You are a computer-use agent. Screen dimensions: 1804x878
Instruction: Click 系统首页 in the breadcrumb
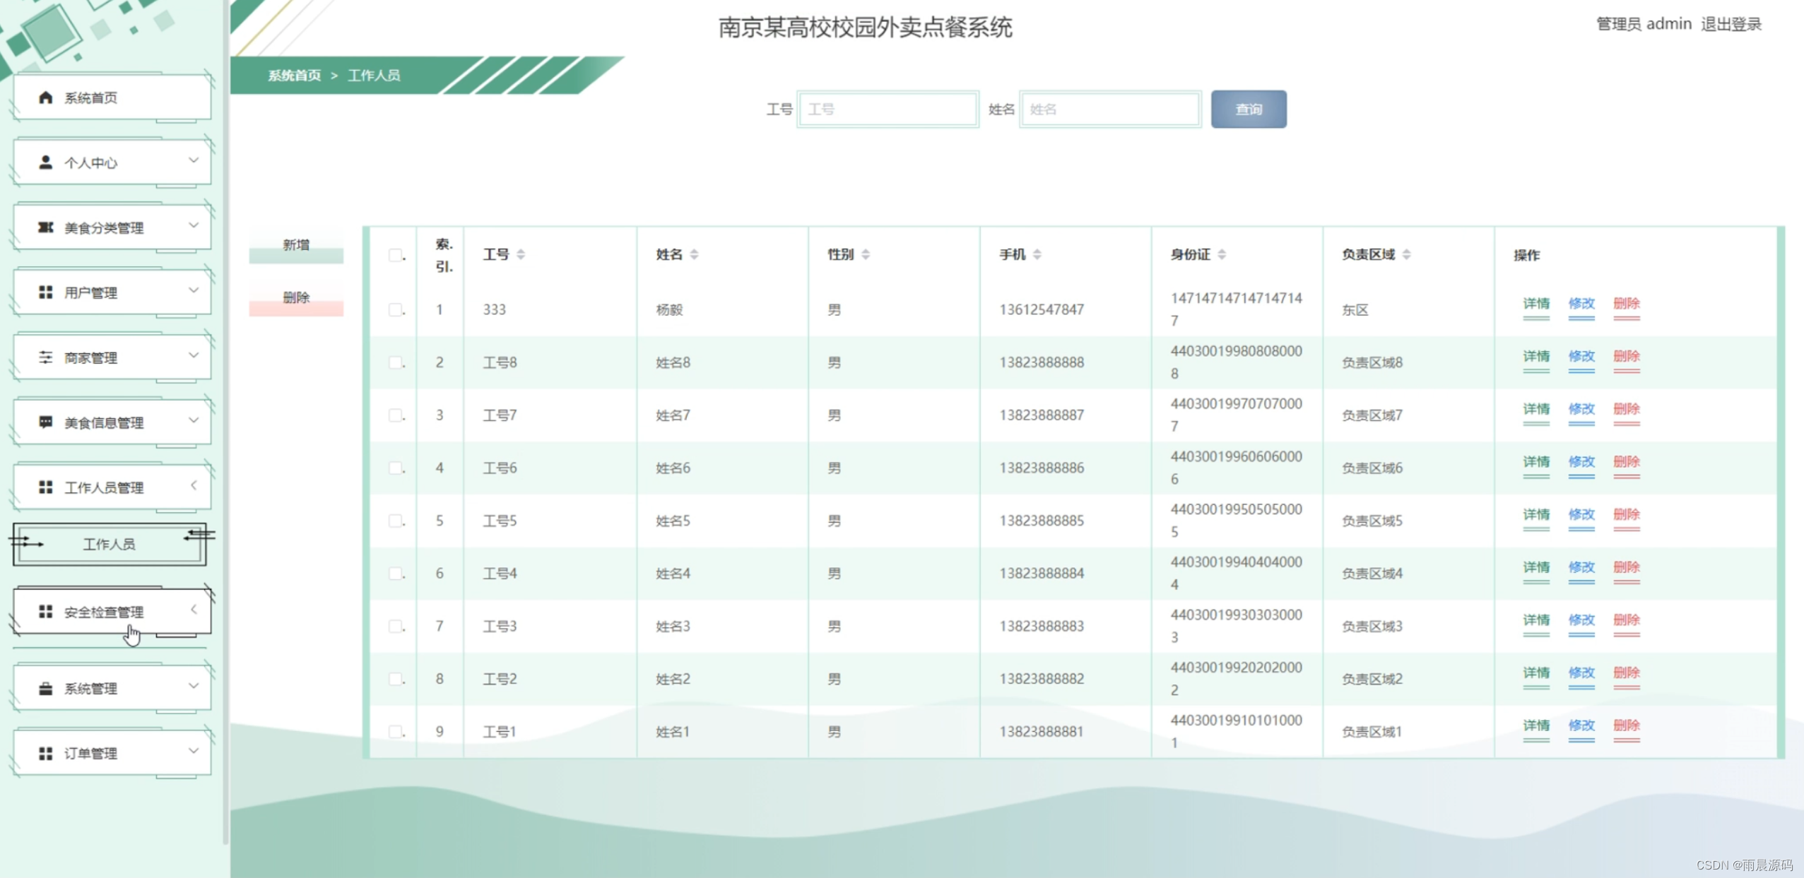(294, 76)
